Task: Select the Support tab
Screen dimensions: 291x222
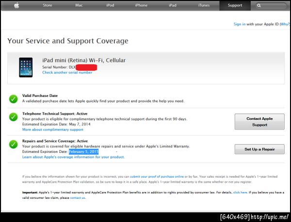Action: (x=235, y=5)
